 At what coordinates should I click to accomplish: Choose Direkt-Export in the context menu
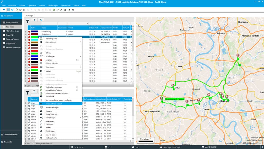pos(61,131)
